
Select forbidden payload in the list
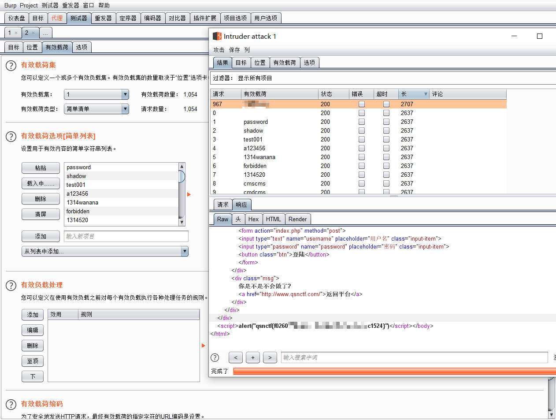tap(121, 211)
